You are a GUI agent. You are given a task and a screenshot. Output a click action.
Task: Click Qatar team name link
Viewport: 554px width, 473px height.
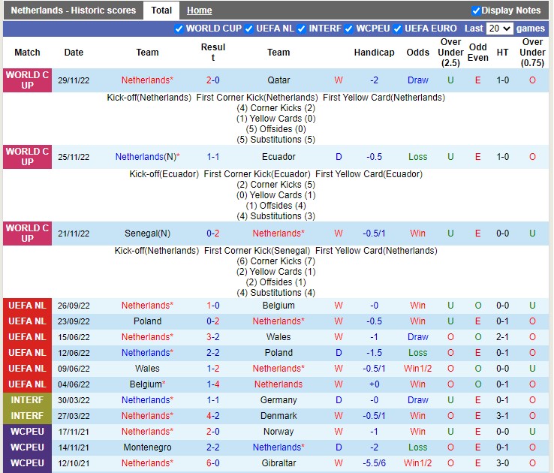pos(279,80)
